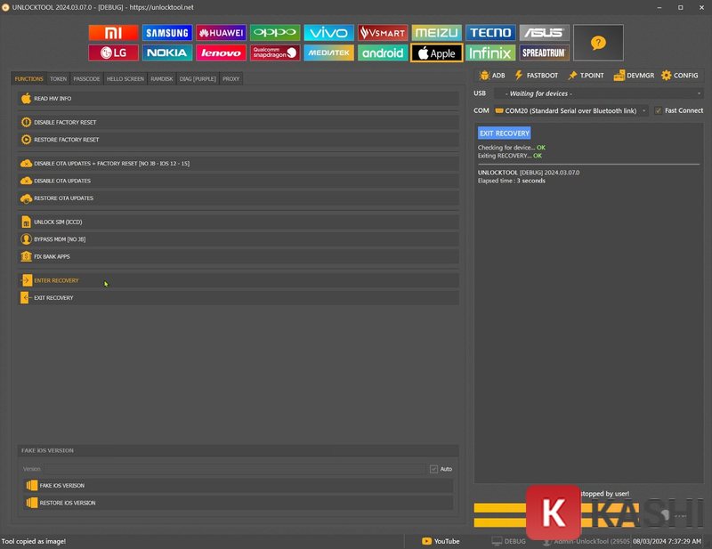Toggle the Fast Connect checkbox
The width and height of the screenshot is (712, 549).
pyautogui.click(x=658, y=110)
